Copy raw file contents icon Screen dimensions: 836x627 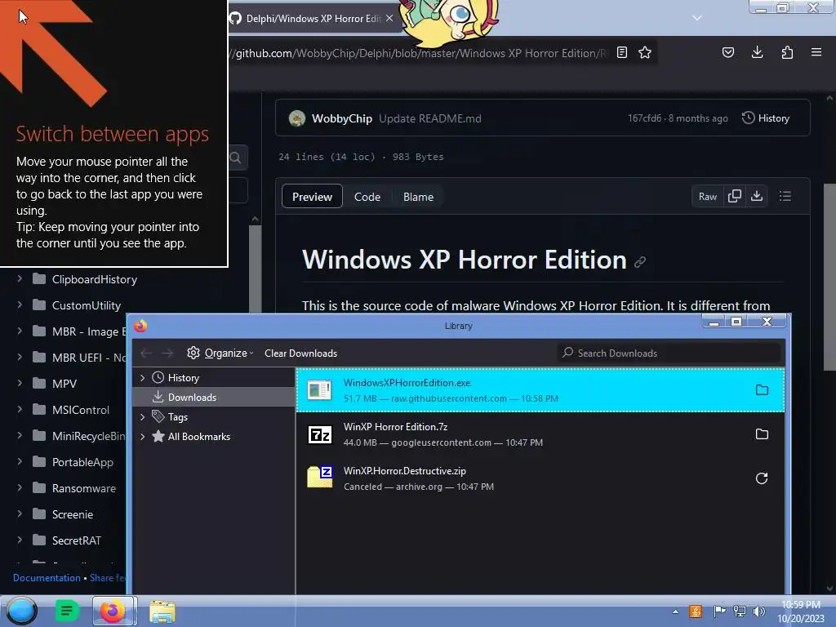point(734,196)
